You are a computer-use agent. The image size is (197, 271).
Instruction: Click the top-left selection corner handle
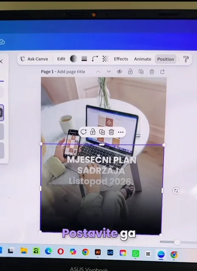click(x=41, y=144)
